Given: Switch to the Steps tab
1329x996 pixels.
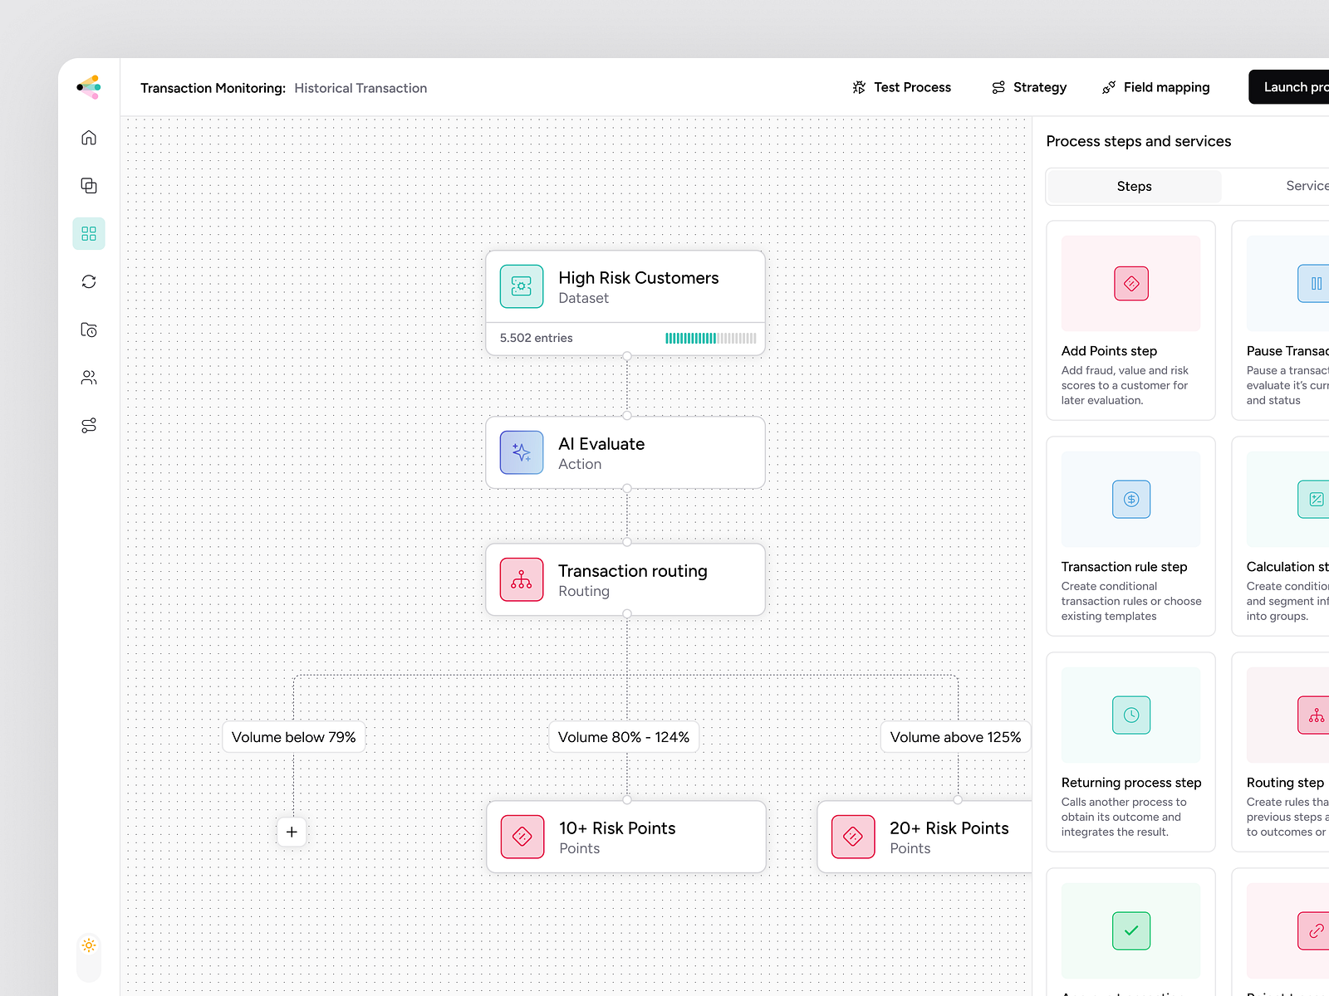Looking at the screenshot, I should point(1133,186).
